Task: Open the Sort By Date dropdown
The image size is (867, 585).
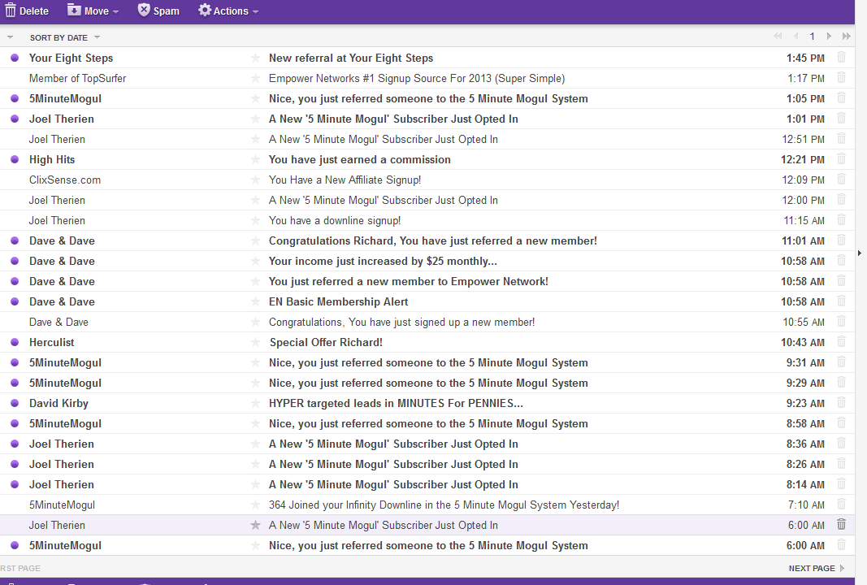Action: pos(65,37)
